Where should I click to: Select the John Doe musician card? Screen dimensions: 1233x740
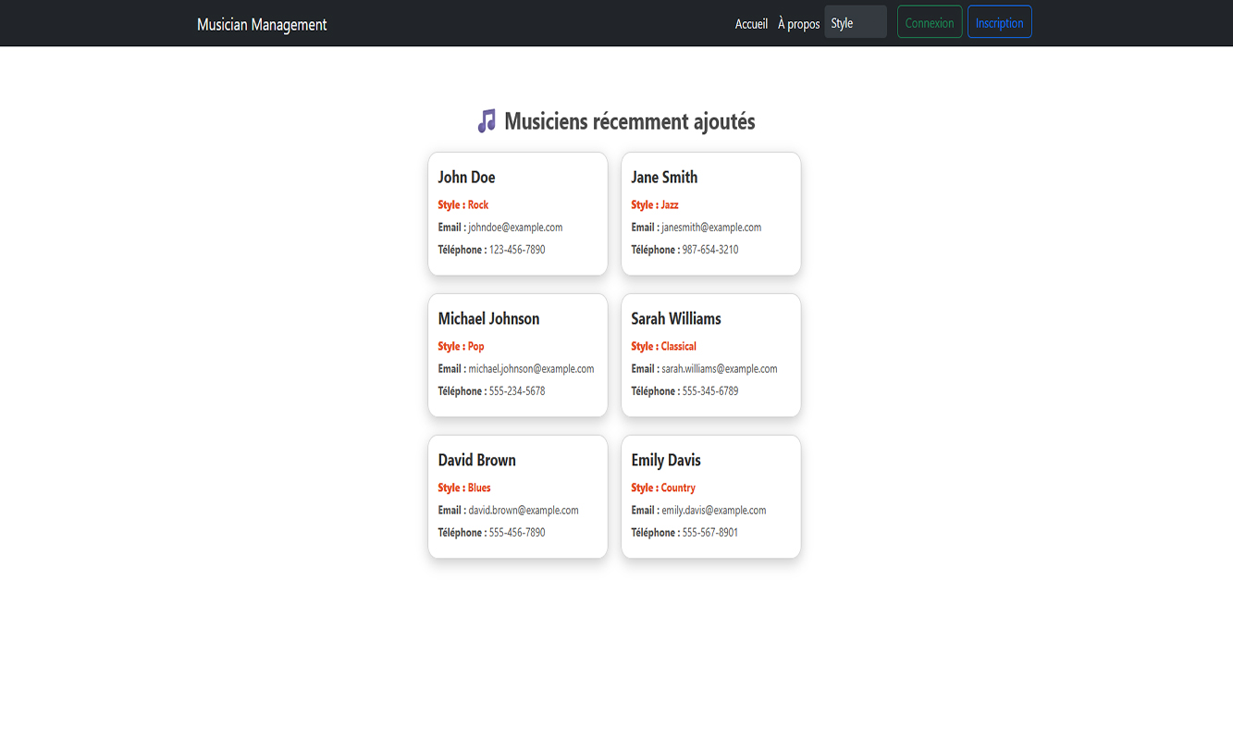[517, 214]
